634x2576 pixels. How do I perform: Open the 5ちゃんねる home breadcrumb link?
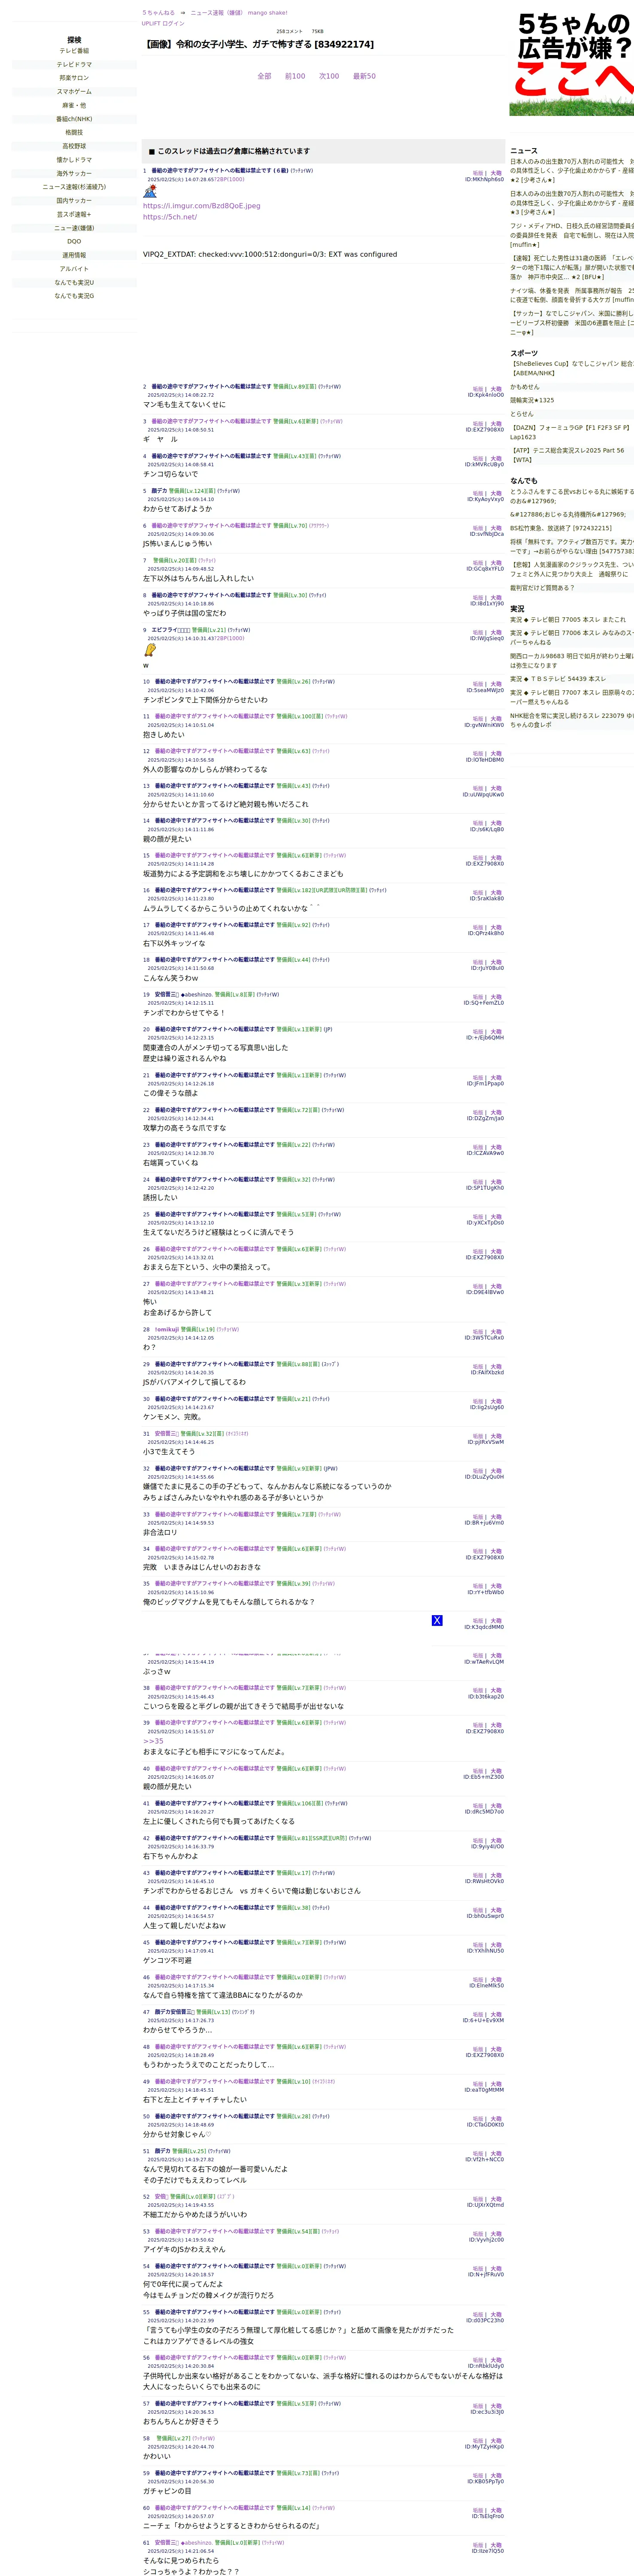tap(158, 13)
